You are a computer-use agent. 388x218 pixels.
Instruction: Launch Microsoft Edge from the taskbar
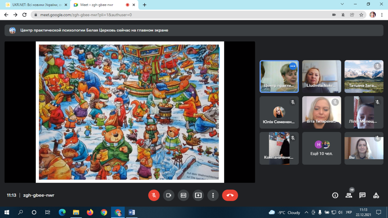(62, 212)
